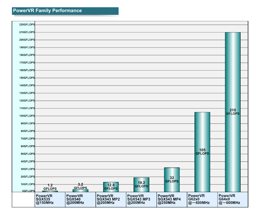Click the 220GFLOPS axis label
The width and height of the screenshot is (259, 217).
27,25
